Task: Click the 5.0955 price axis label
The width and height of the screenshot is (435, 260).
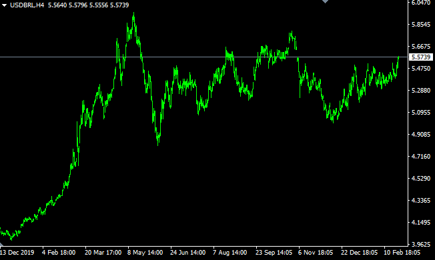Action: point(421,112)
